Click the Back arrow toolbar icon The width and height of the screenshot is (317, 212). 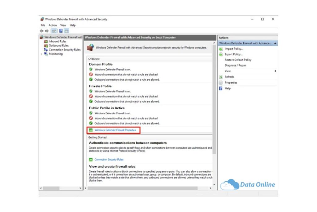[42, 31]
